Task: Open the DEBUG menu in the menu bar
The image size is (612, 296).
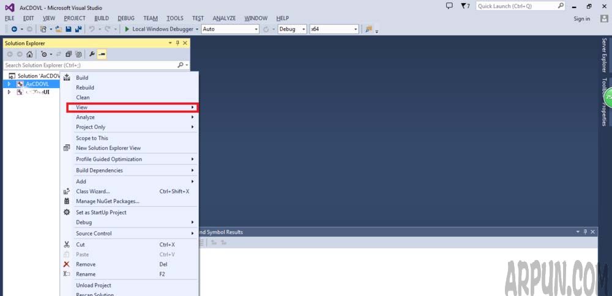Action: 126,18
